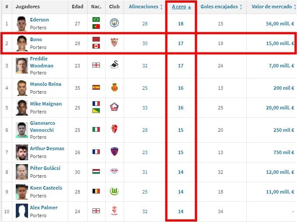Click Wolfsburg crest for Koen Casteels
This screenshot has height=222, width=297.
coord(114,192)
